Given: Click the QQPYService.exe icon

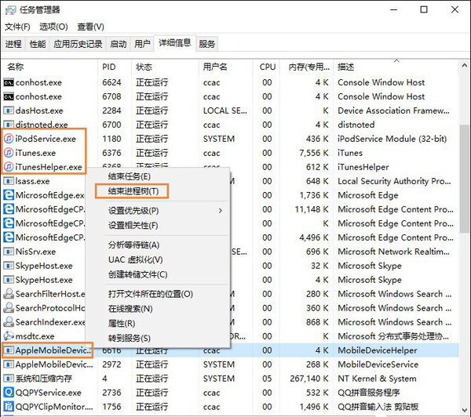Looking at the screenshot, I should point(9,393).
